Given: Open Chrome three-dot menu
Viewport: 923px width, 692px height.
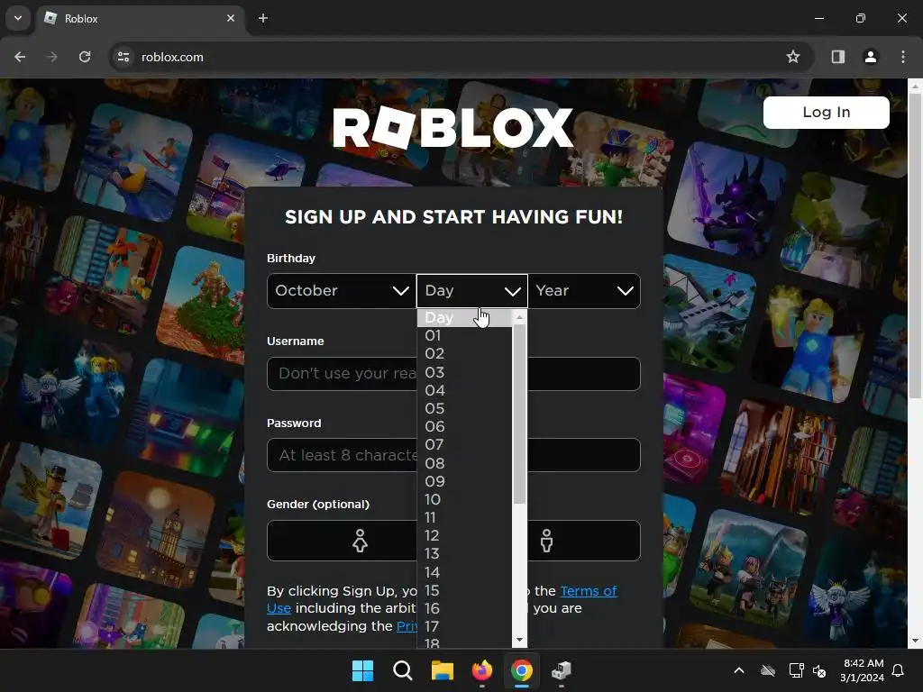Looking at the screenshot, I should pyautogui.click(x=902, y=57).
